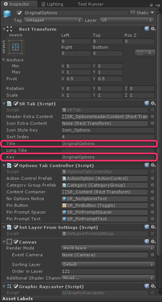Open the Render Mode World Space dropdown
This screenshot has height=302, width=162.
pyautogui.click(x=108, y=248)
